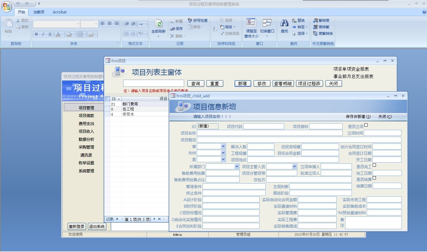Toggle the 是否立项 checkbox
Screen dimensions: 427x252
click(x=366, y=125)
